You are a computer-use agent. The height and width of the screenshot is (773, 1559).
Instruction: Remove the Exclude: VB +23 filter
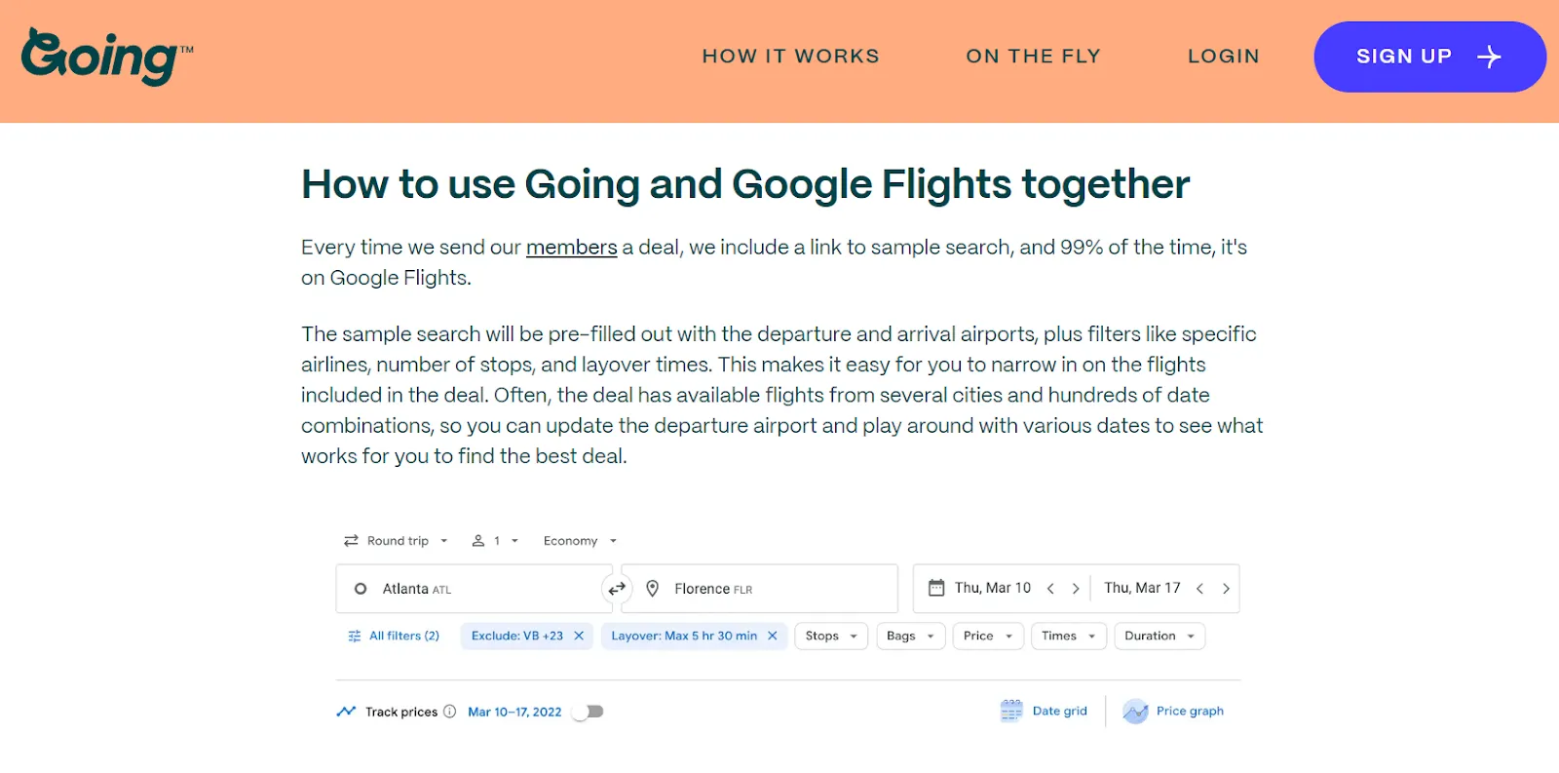pyautogui.click(x=579, y=636)
